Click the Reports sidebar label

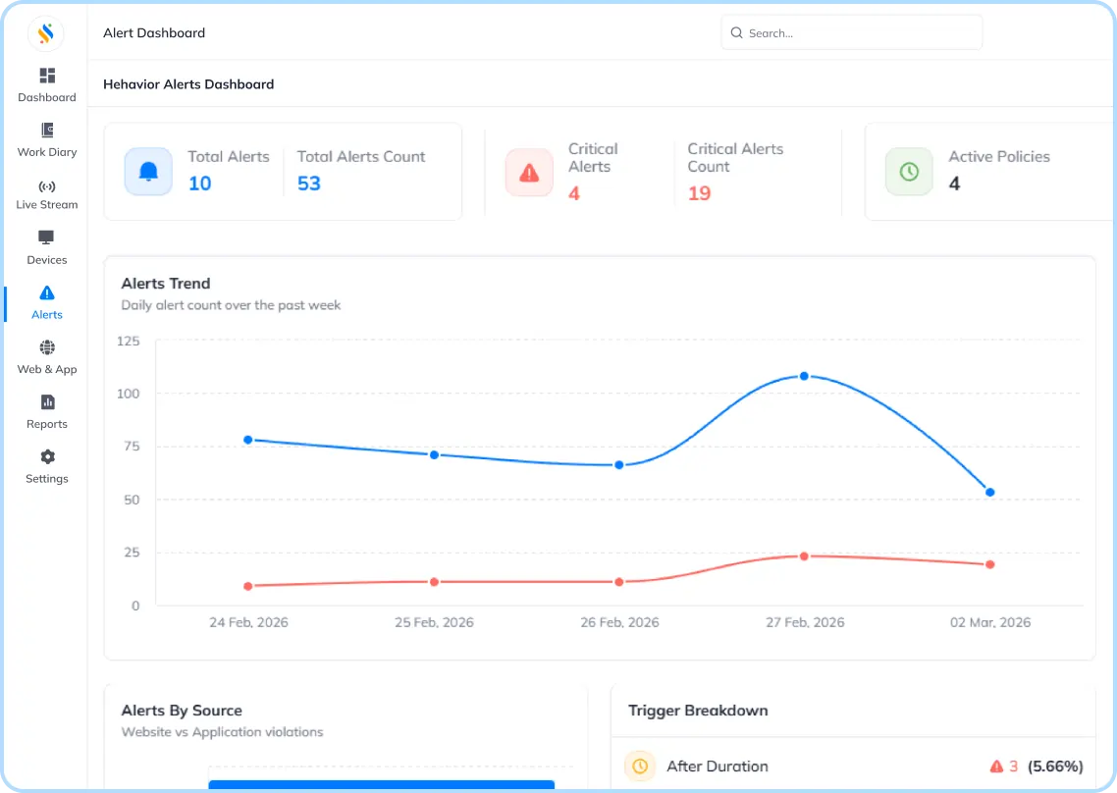[47, 425]
